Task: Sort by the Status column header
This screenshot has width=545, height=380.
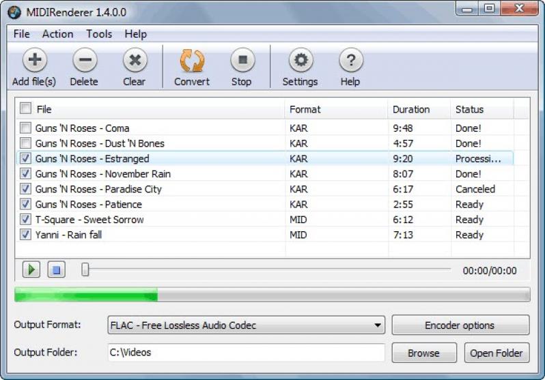Action: [482, 109]
